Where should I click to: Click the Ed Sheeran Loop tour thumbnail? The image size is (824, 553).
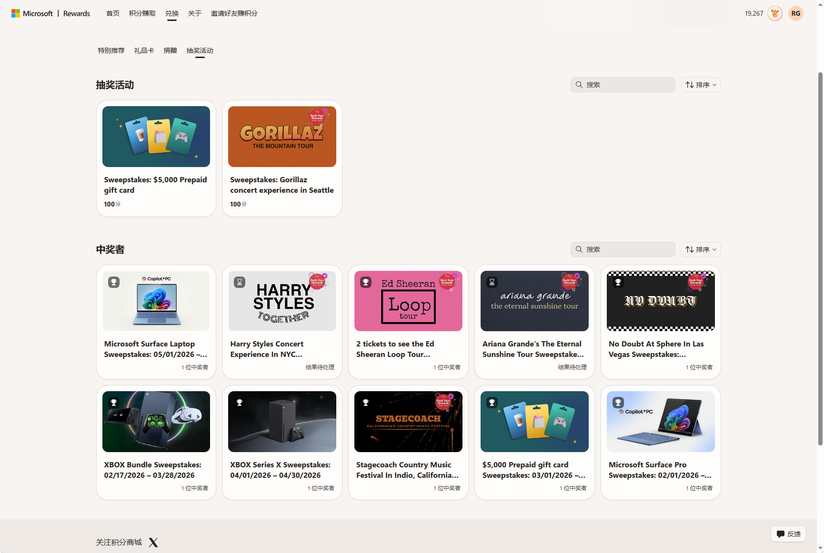point(408,301)
